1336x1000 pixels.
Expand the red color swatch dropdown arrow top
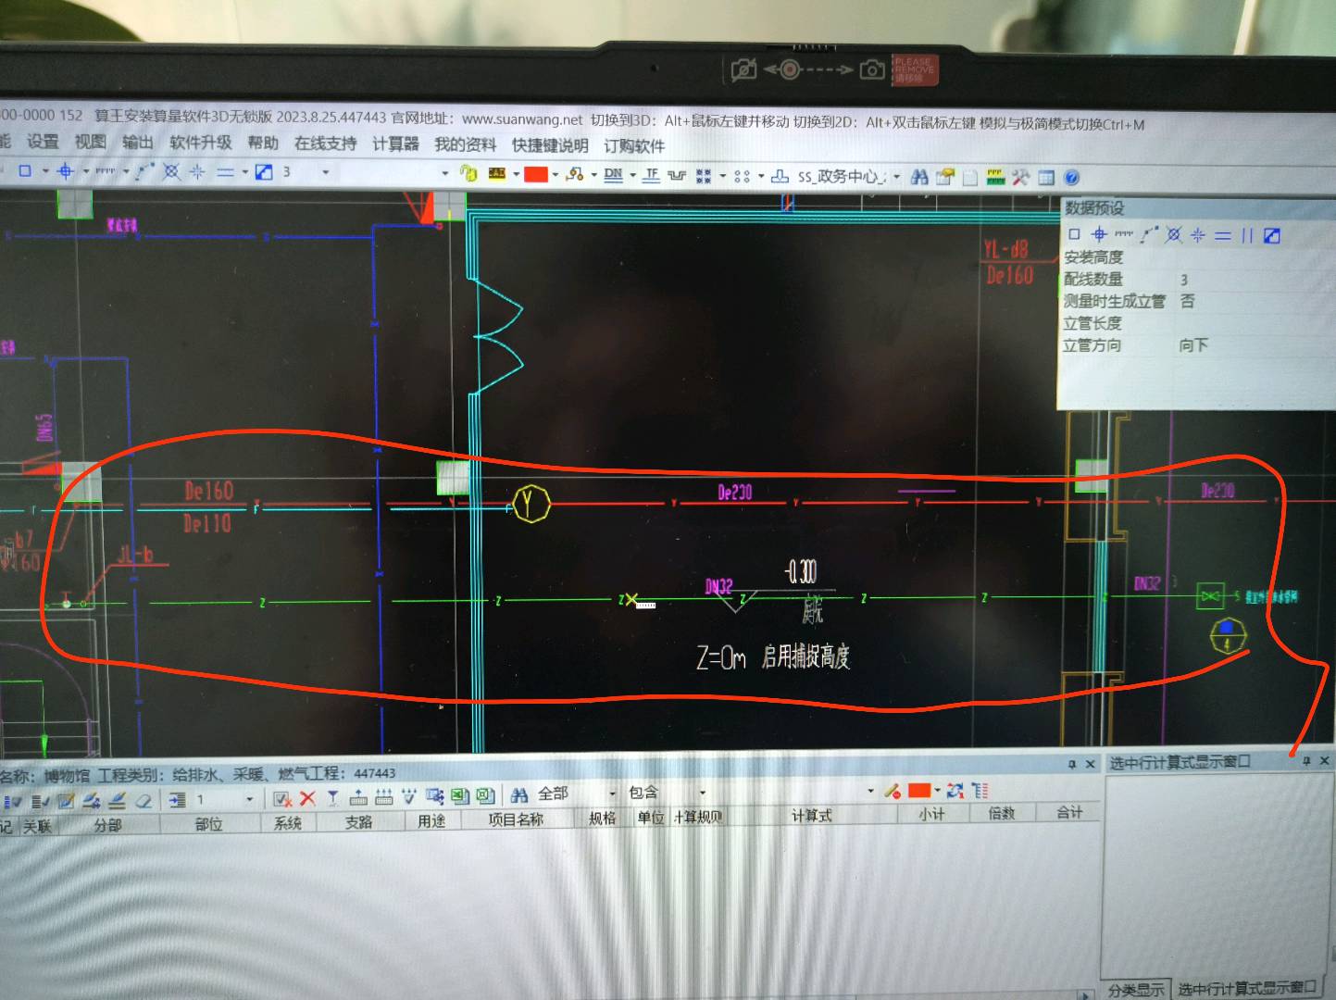coord(555,174)
